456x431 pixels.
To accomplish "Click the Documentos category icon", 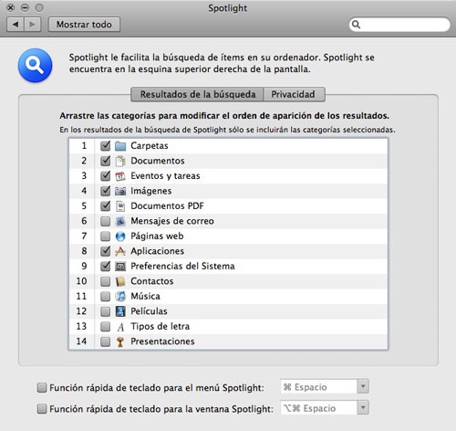I will 120,161.
